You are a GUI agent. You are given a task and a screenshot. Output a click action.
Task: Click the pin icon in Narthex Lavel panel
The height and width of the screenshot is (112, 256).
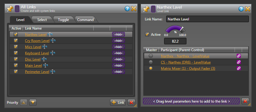(146, 9)
